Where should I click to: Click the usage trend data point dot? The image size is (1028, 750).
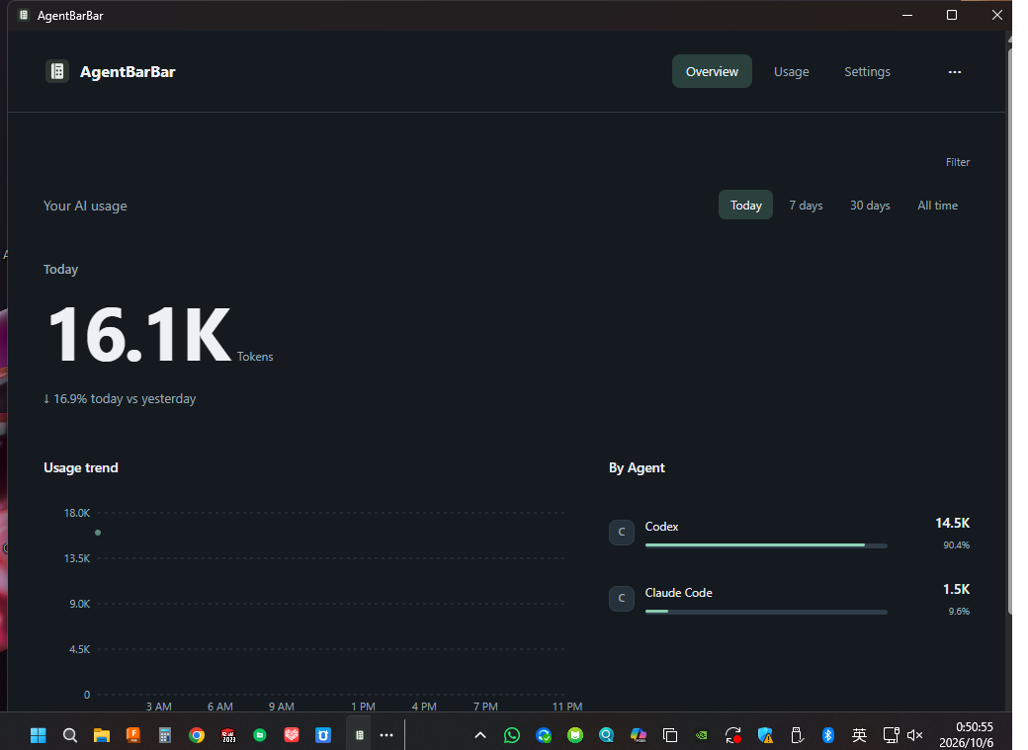[x=98, y=533]
